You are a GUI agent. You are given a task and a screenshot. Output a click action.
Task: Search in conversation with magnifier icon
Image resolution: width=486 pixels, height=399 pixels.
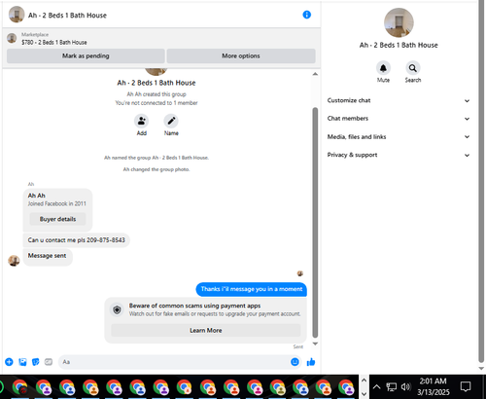tap(412, 68)
